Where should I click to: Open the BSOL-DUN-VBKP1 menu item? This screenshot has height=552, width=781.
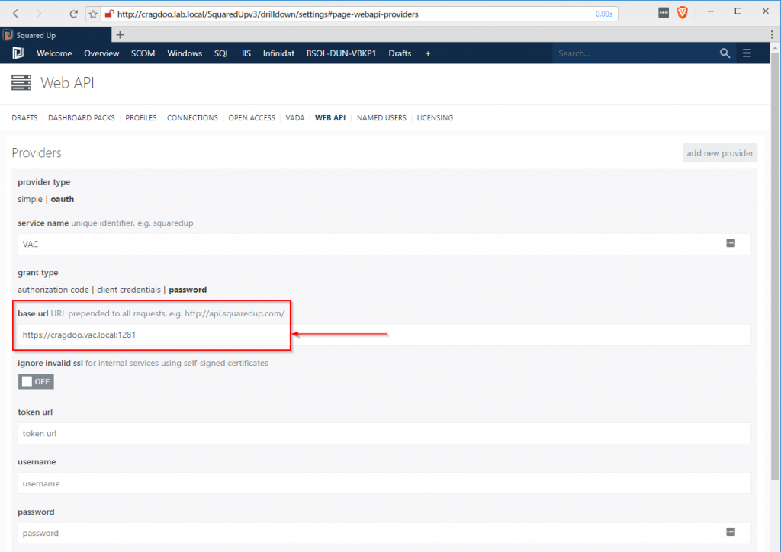341,53
